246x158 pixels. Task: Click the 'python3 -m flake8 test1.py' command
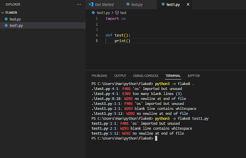point(182,118)
